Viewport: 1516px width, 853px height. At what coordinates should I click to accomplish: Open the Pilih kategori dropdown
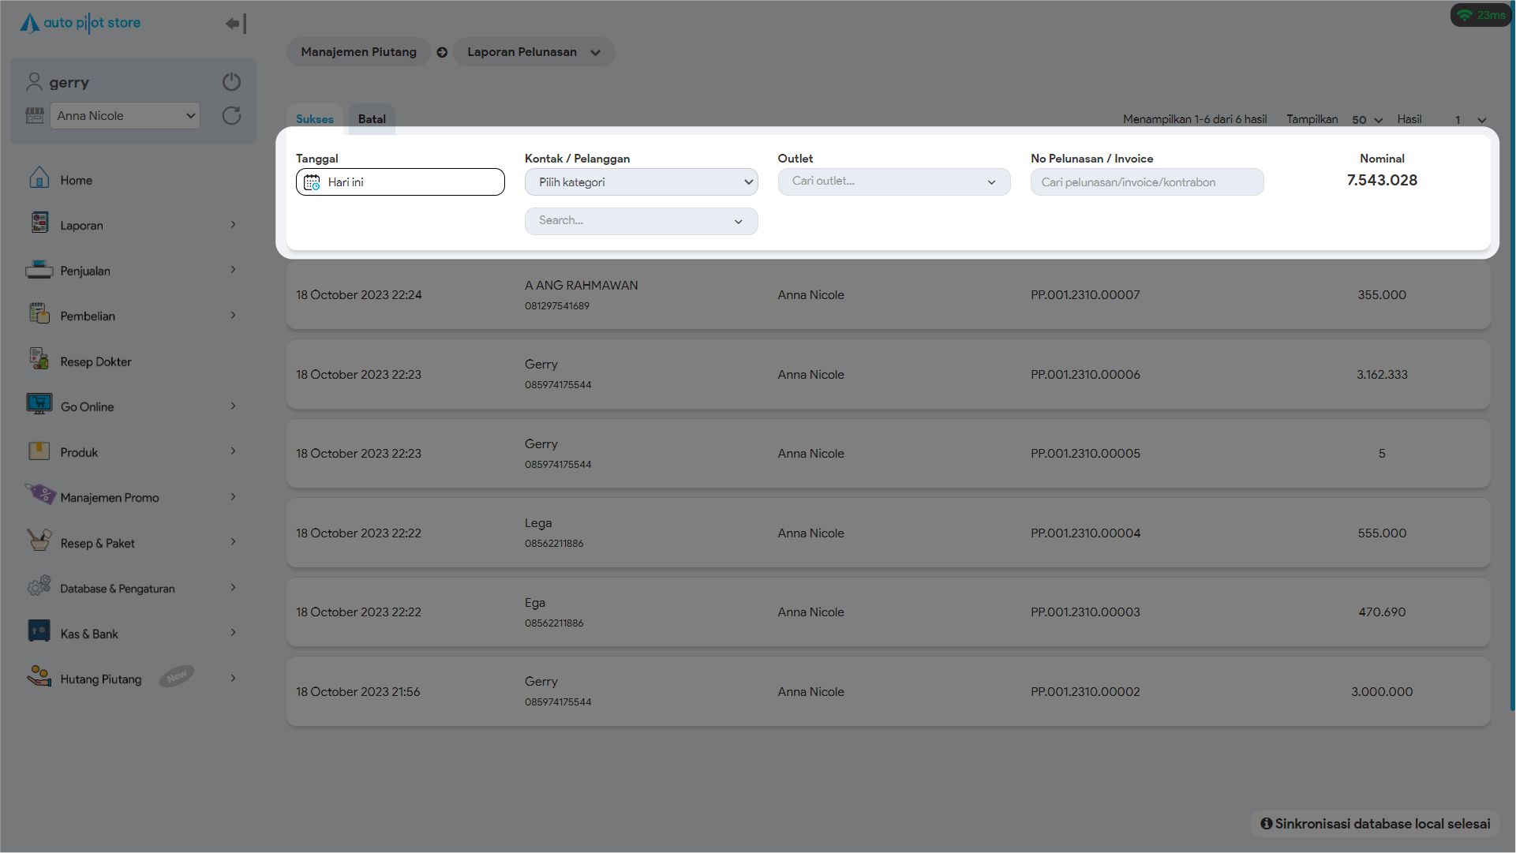(x=641, y=182)
